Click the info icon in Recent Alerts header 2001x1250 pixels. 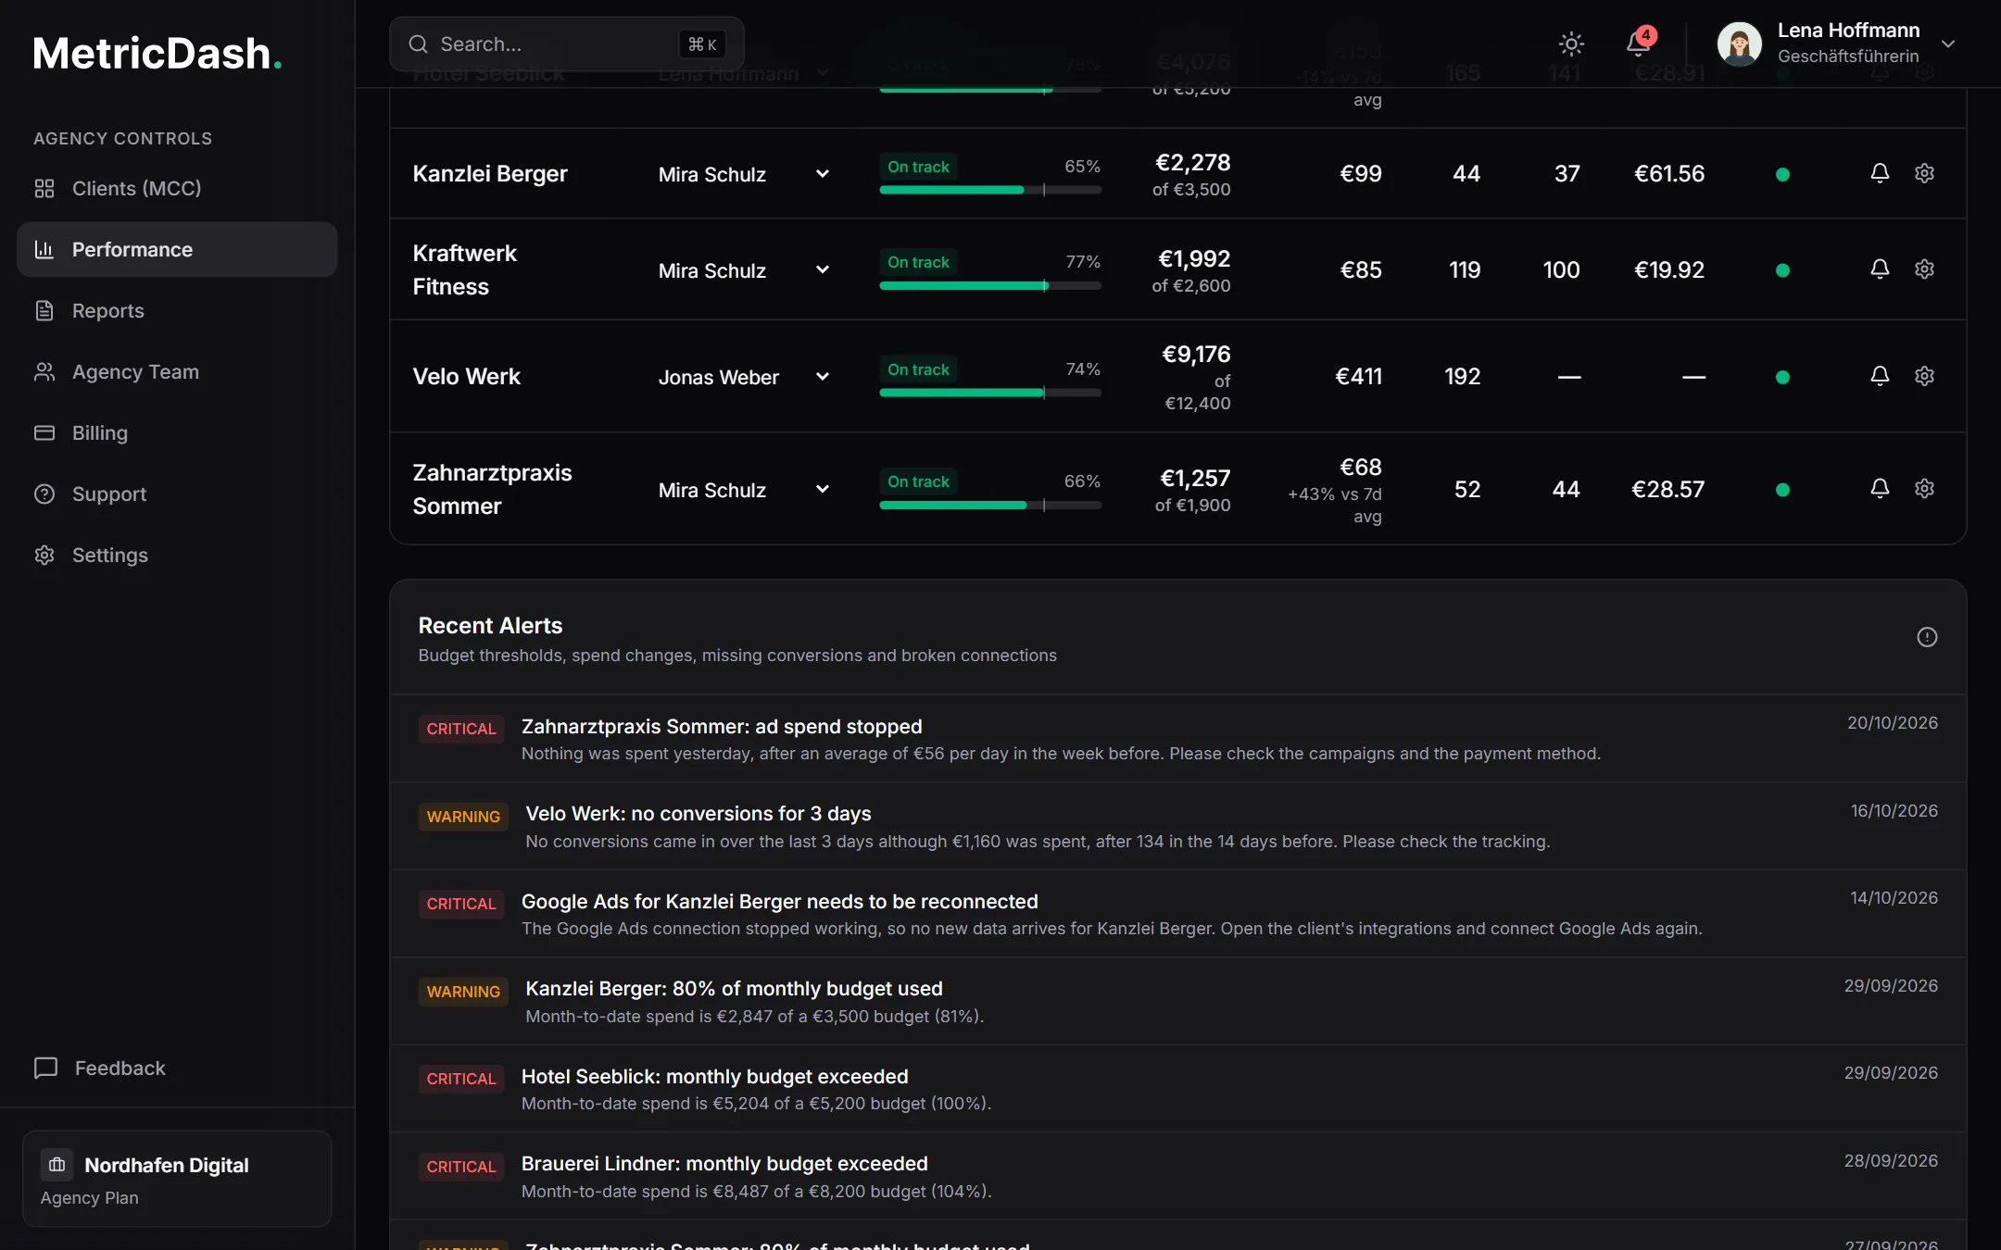1927,637
